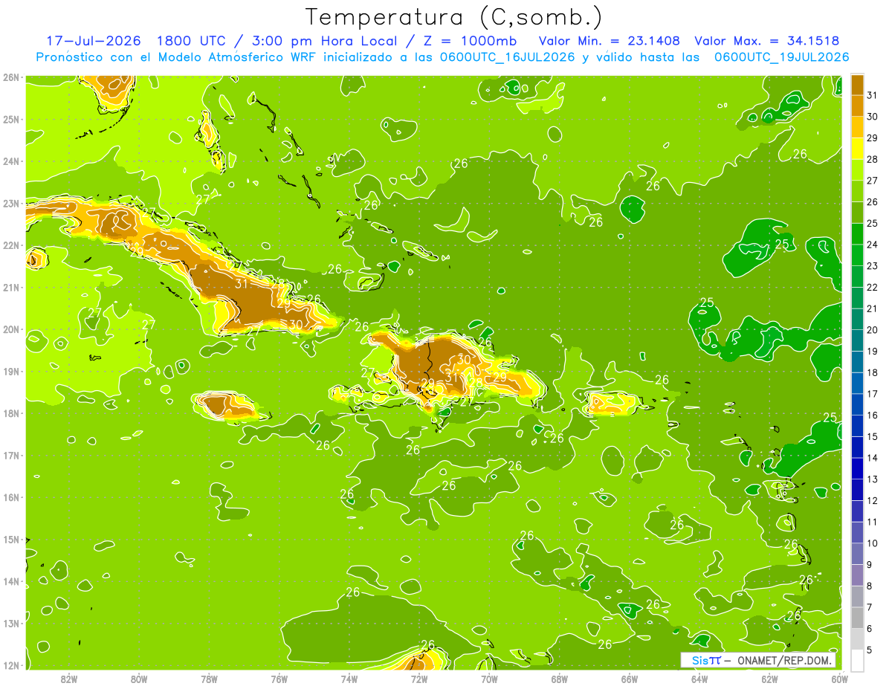Click the "Temperatura (C,somb.)" chart title

point(454,17)
